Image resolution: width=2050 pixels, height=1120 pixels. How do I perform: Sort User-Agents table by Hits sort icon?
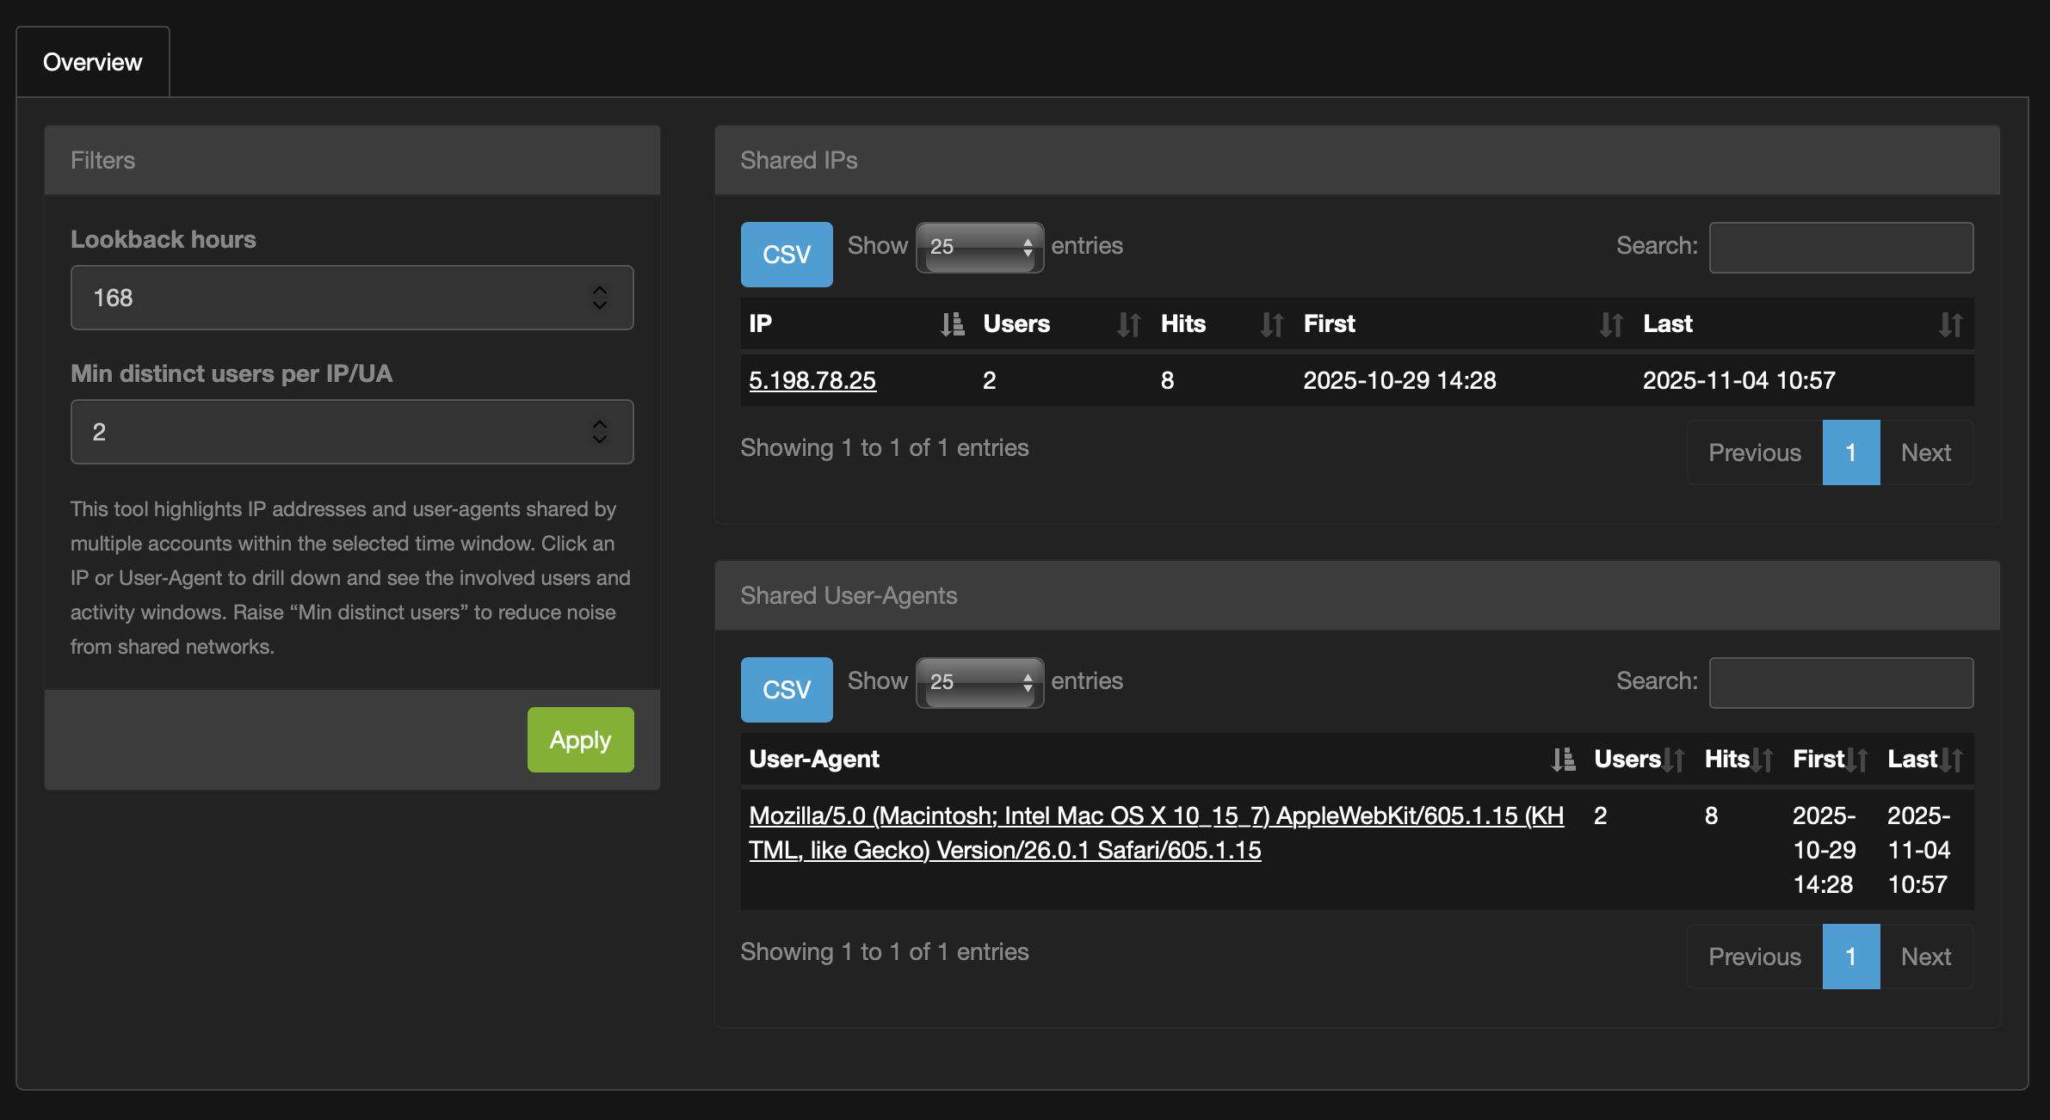[1763, 760]
